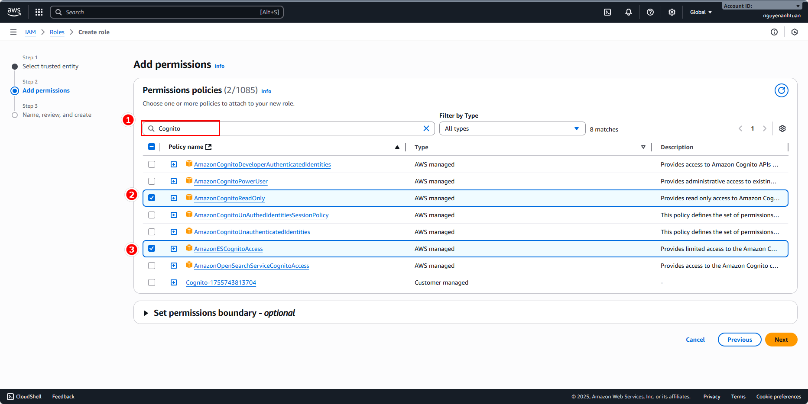Open the notifications bell
This screenshot has width=808, height=404.
click(x=628, y=12)
